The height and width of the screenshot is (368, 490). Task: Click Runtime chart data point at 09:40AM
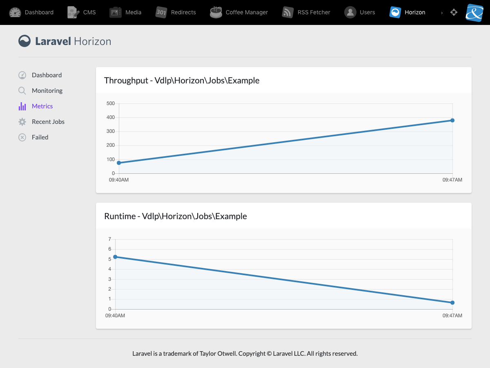[x=115, y=257]
